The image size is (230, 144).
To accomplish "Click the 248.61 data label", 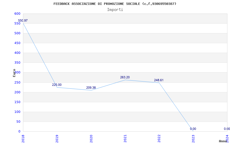I will point(159,80).
